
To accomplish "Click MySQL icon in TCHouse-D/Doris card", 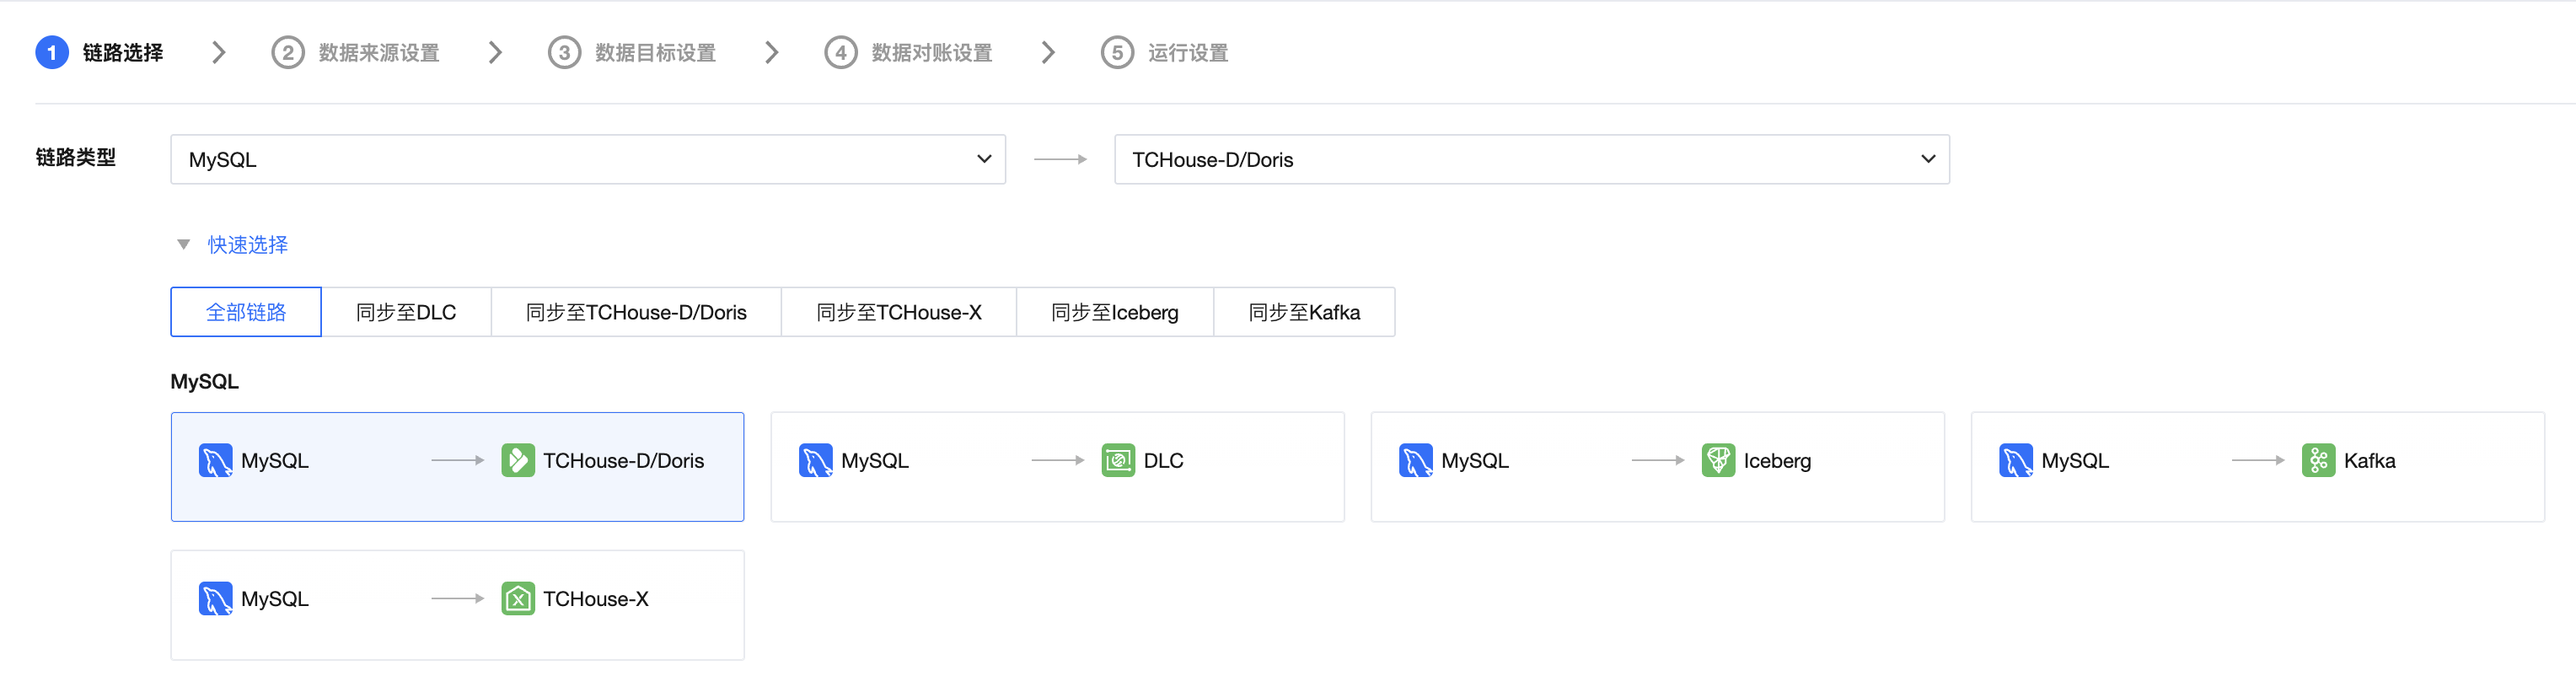I will pyautogui.click(x=215, y=460).
